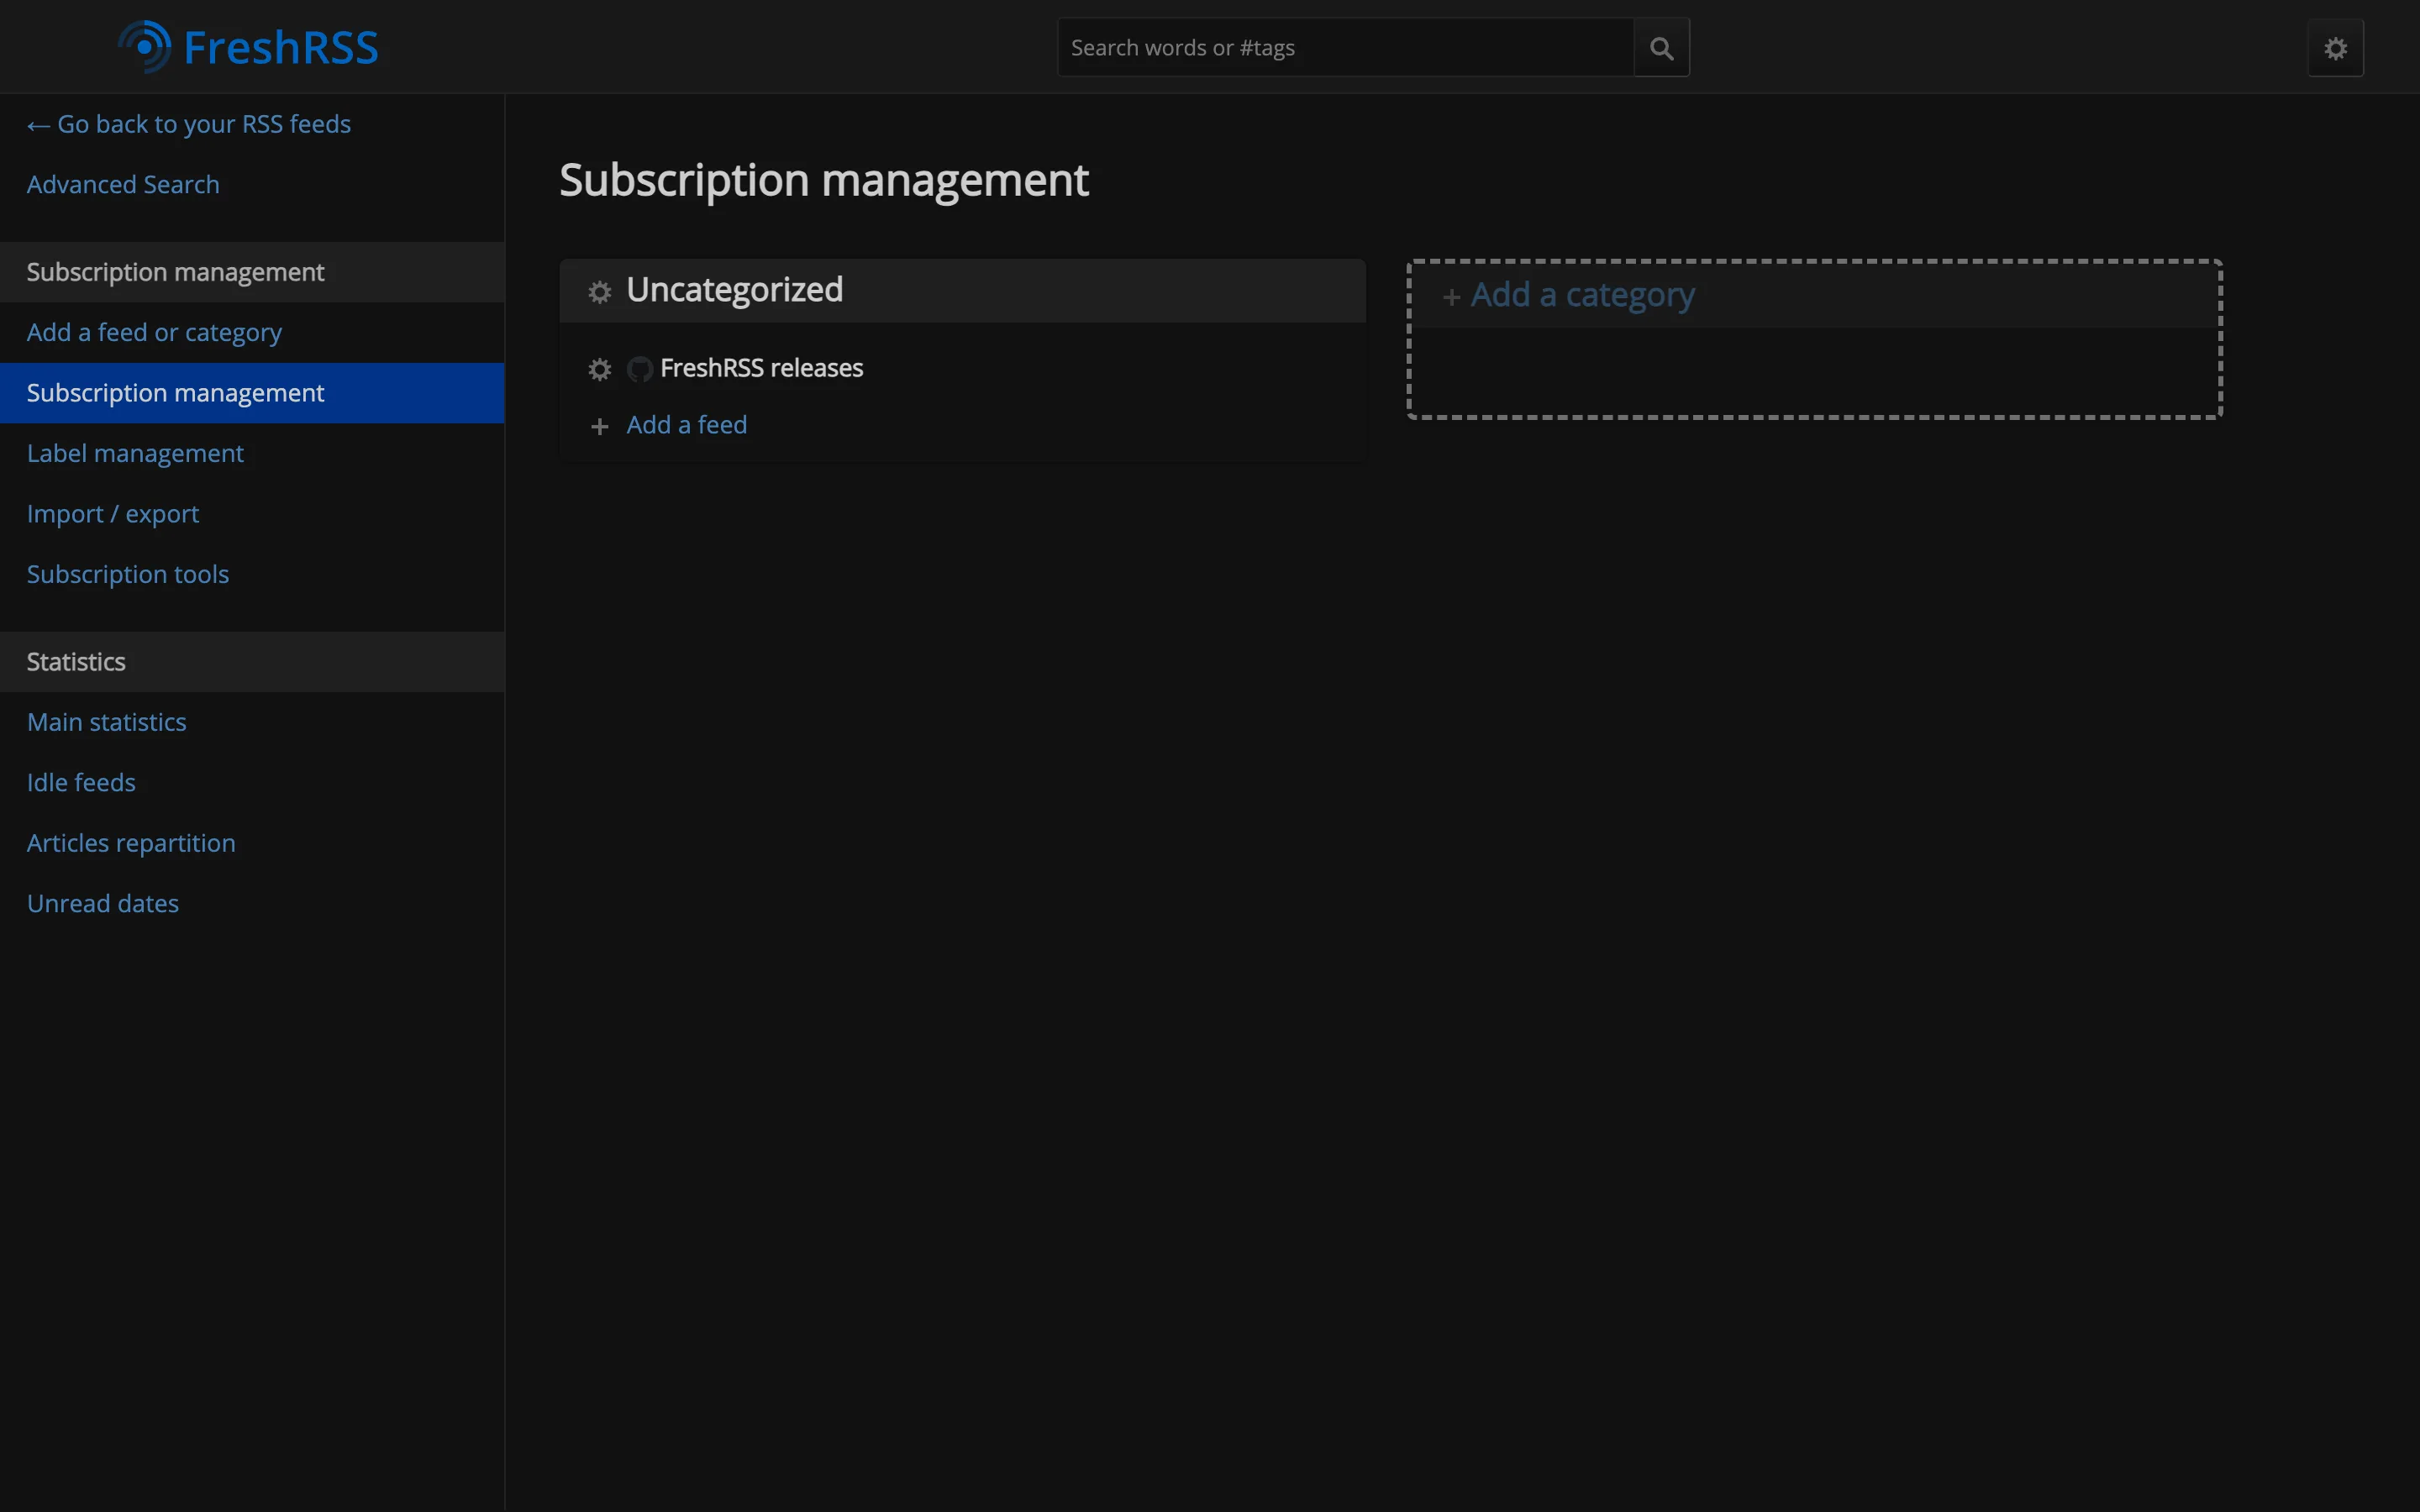Click the Uncategorized category title
The height and width of the screenshot is (1512, 2420).
click(734, 290)
